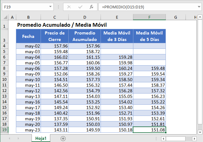Image resolution: width=203 pixels, height=142 pixels.
Task: Select cumulative average cell 149.59
Action: click(x=85, y=130)
